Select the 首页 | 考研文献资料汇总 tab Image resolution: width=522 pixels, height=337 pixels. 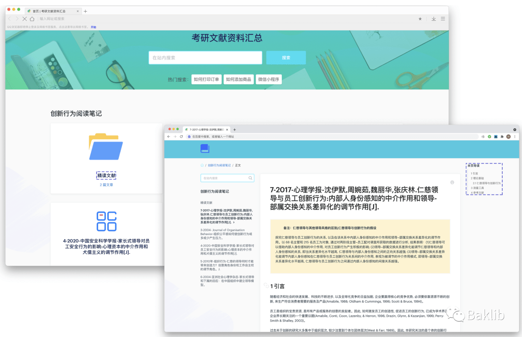53,11
